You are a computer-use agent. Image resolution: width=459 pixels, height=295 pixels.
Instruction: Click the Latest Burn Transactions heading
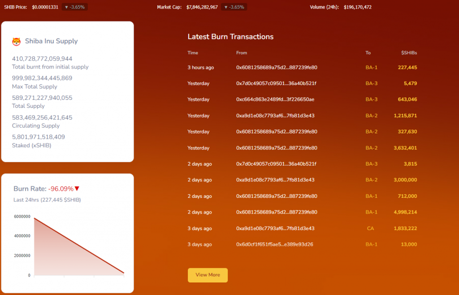[x=230, y=37]
